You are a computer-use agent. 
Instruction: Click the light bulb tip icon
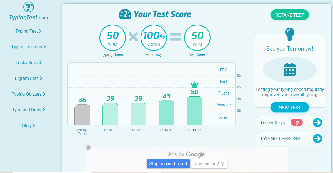[x=290, y=34]
